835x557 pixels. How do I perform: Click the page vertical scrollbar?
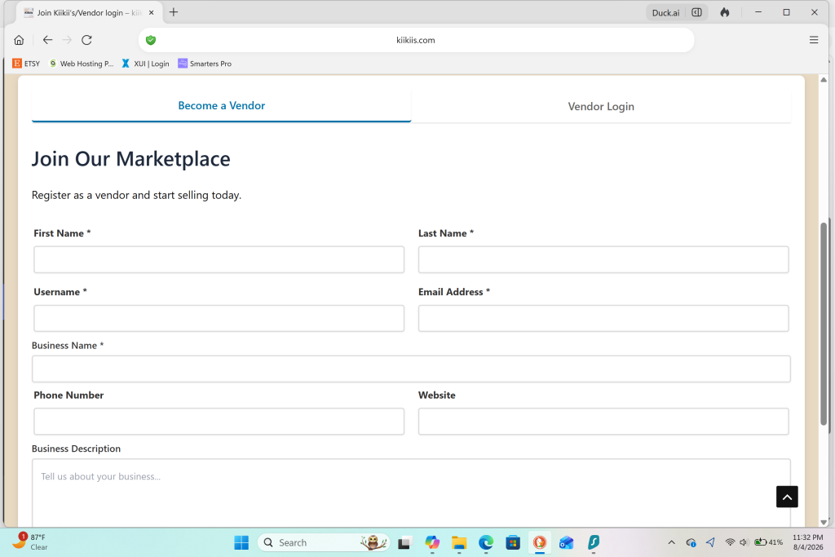tap(824, 324)
